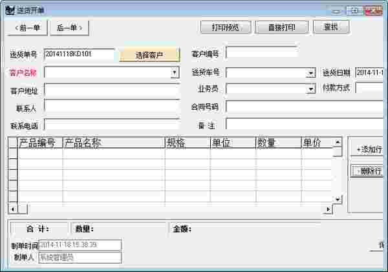Click the 制单人 creator field
Screen dimensions: 388x272
pos(80,258)
